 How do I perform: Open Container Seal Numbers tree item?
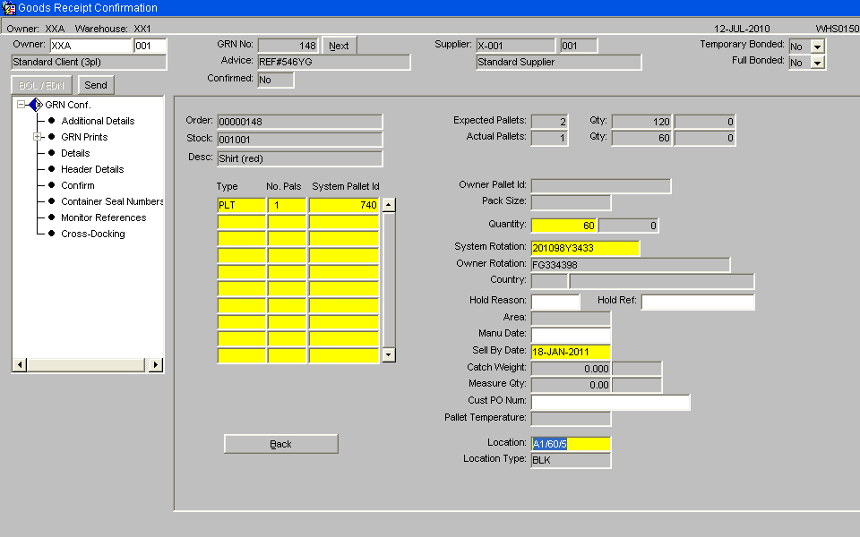tap(112, 201)
